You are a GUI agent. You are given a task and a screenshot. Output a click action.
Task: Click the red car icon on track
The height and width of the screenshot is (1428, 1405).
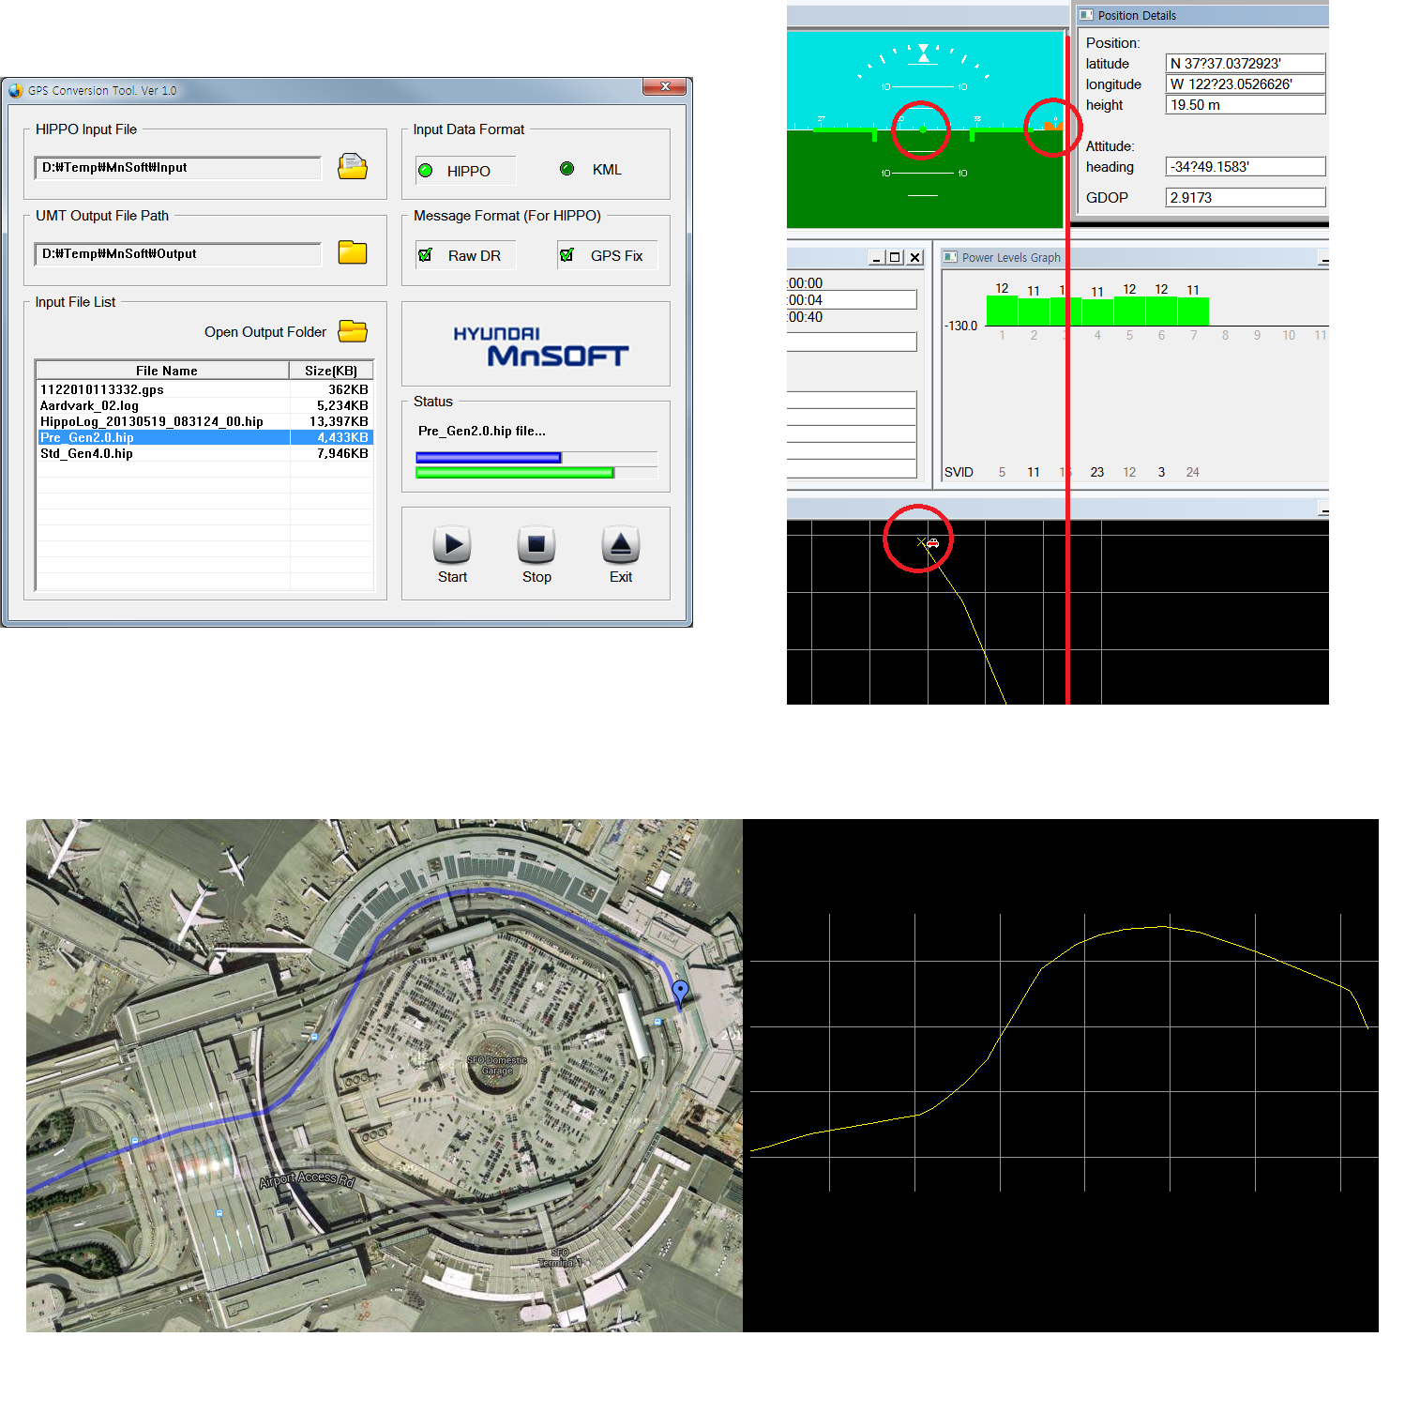[x=932, y=543]
